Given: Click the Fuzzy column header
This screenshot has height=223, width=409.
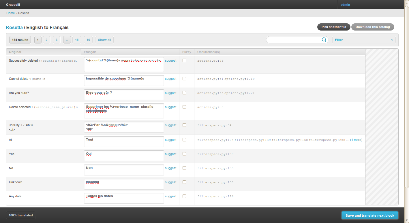Looking at the screenshot, I should coord(187,52).
